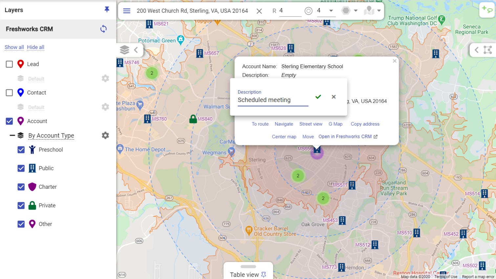
Task: Unpin the Layers panel
Action: coord(107,10)
